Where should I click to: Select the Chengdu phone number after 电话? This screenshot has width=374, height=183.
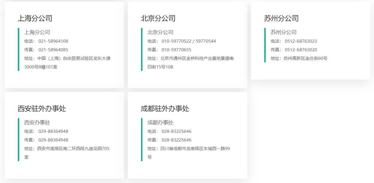176,131
